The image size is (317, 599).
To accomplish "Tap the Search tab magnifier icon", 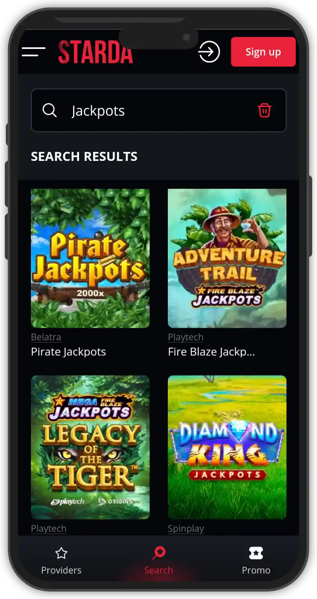I will [x=158, y=553].
